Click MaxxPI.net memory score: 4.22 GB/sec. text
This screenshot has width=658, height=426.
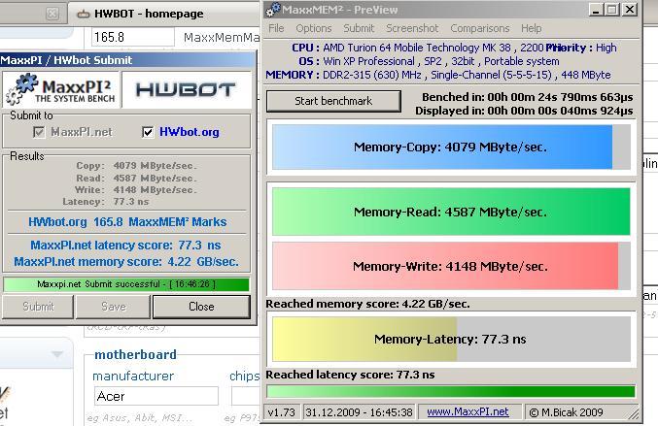[x=126, y=262]
